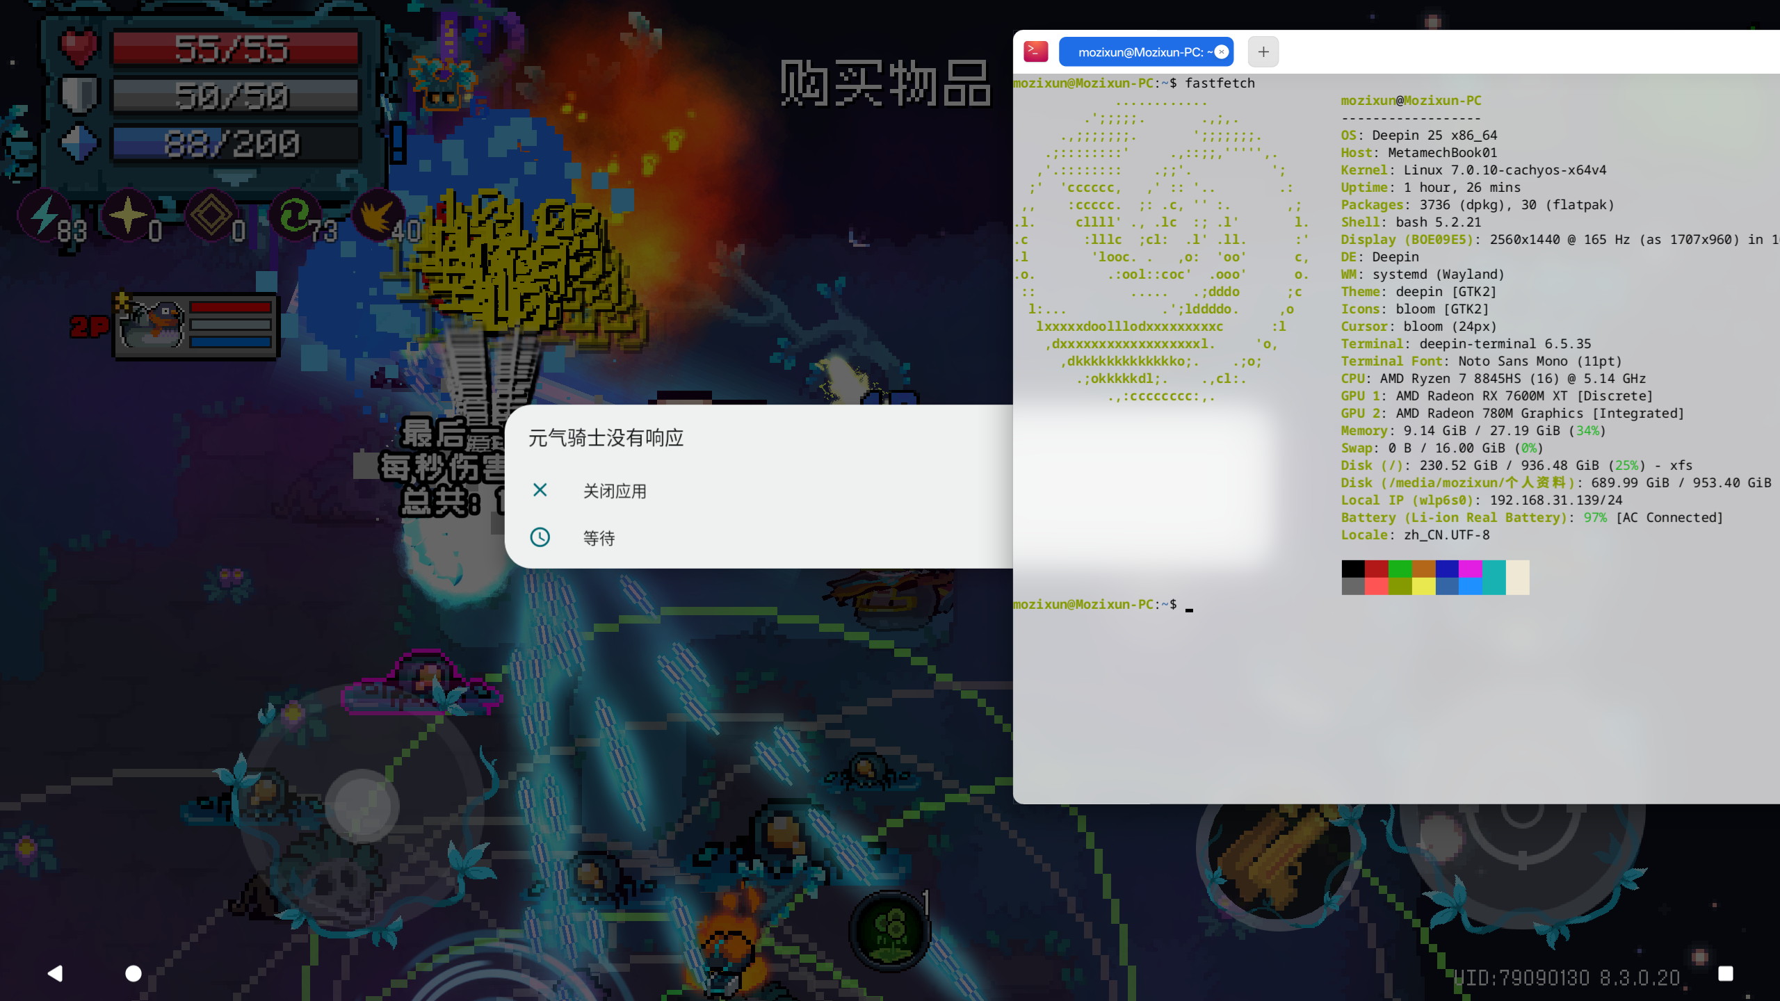Tap the blue crystal energy icon
The image size is (1780, 1001).
[x=79, y=143]
